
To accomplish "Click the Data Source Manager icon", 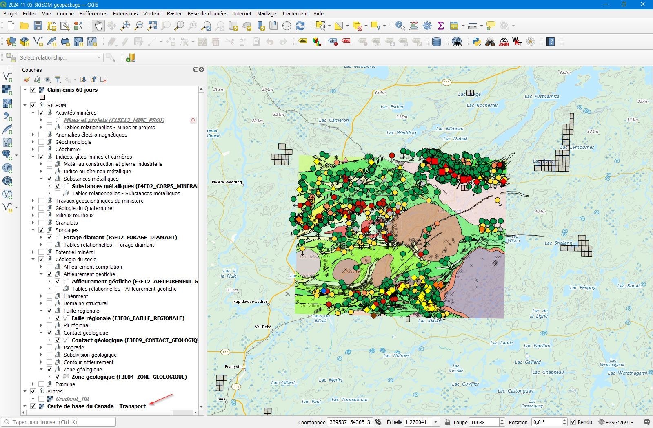I will (11, 42).
